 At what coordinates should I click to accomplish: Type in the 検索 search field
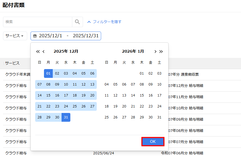38,22
